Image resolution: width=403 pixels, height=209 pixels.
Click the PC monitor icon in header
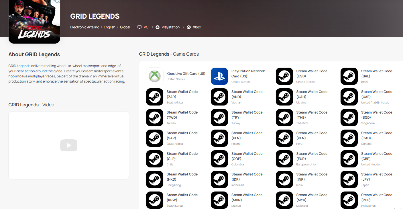point(139,27)
